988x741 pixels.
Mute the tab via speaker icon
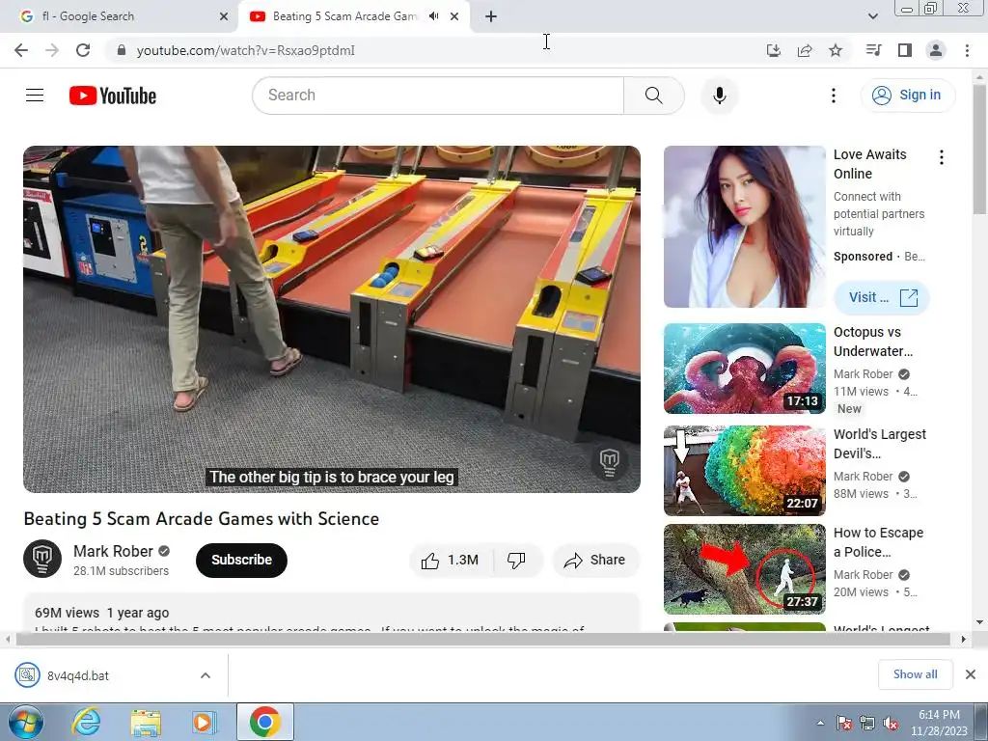433,16
